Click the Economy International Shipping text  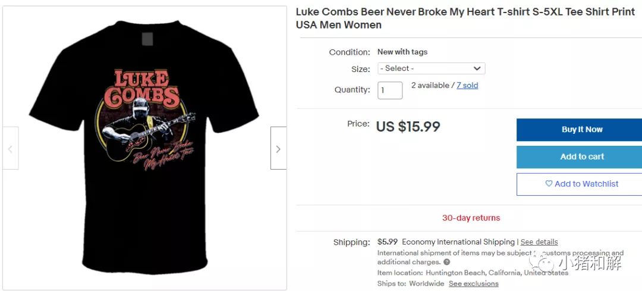pos(458,242)
